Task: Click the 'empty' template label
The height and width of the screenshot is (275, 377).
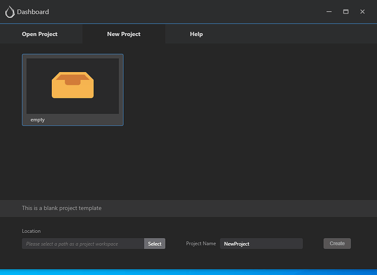Action: [x=37, y=120]
